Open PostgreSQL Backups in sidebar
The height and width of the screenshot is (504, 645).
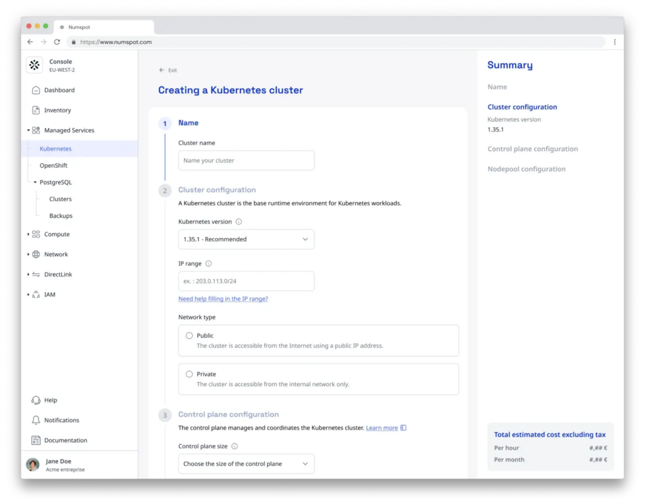pos(61,216)
